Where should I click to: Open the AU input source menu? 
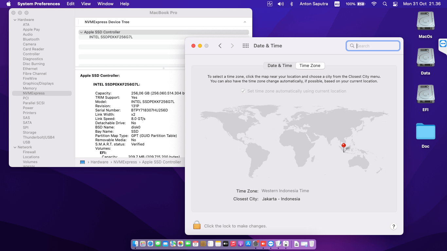tap(337, 4)
